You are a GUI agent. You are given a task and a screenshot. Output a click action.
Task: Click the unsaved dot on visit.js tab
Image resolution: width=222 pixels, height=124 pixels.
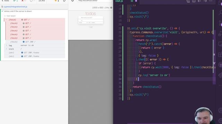point(136,1)
